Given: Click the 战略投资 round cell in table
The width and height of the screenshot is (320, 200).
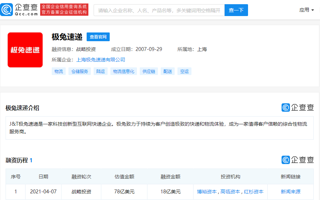Looking at the screenshot, I should pyautogui.click(x=81, y=192).
